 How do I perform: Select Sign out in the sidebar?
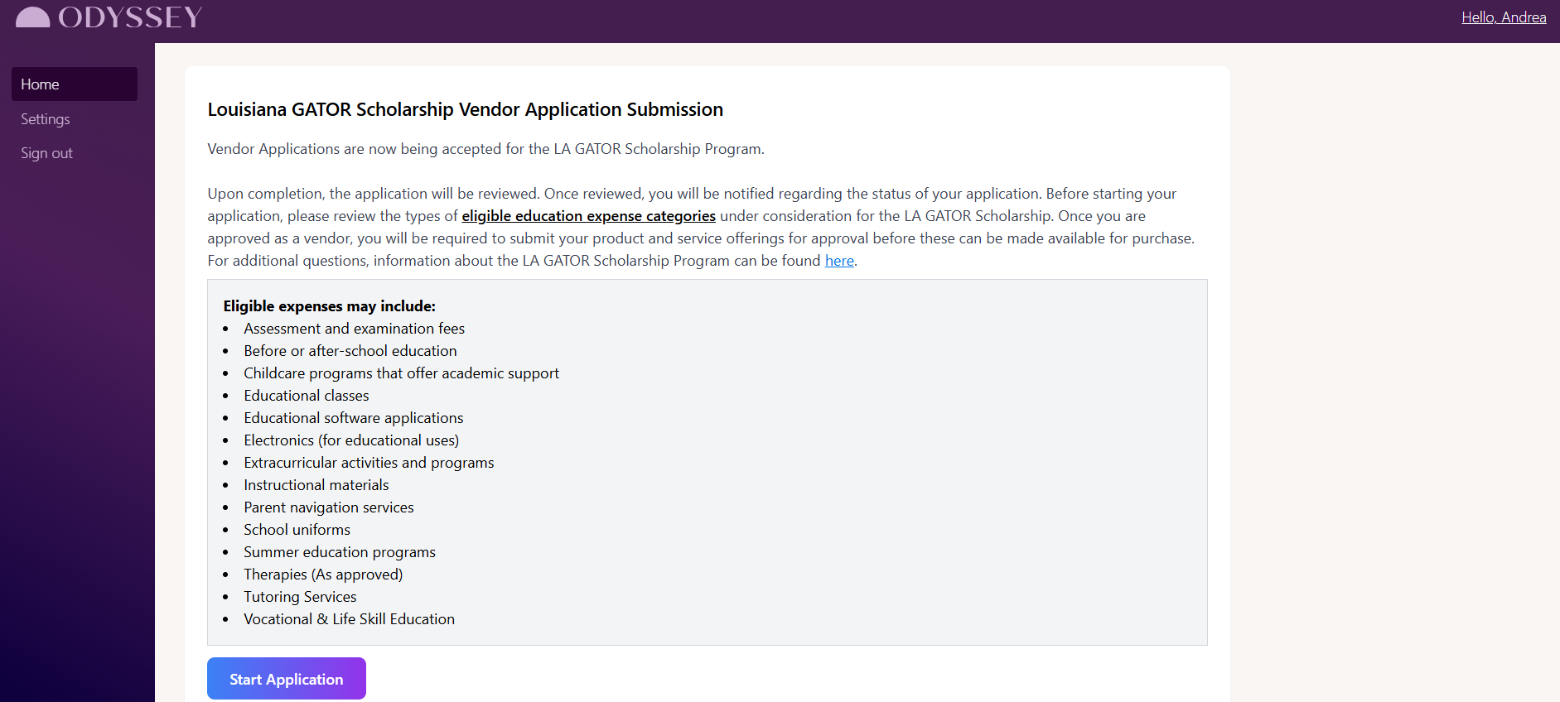pyautogui.click(x=46, y=153)
